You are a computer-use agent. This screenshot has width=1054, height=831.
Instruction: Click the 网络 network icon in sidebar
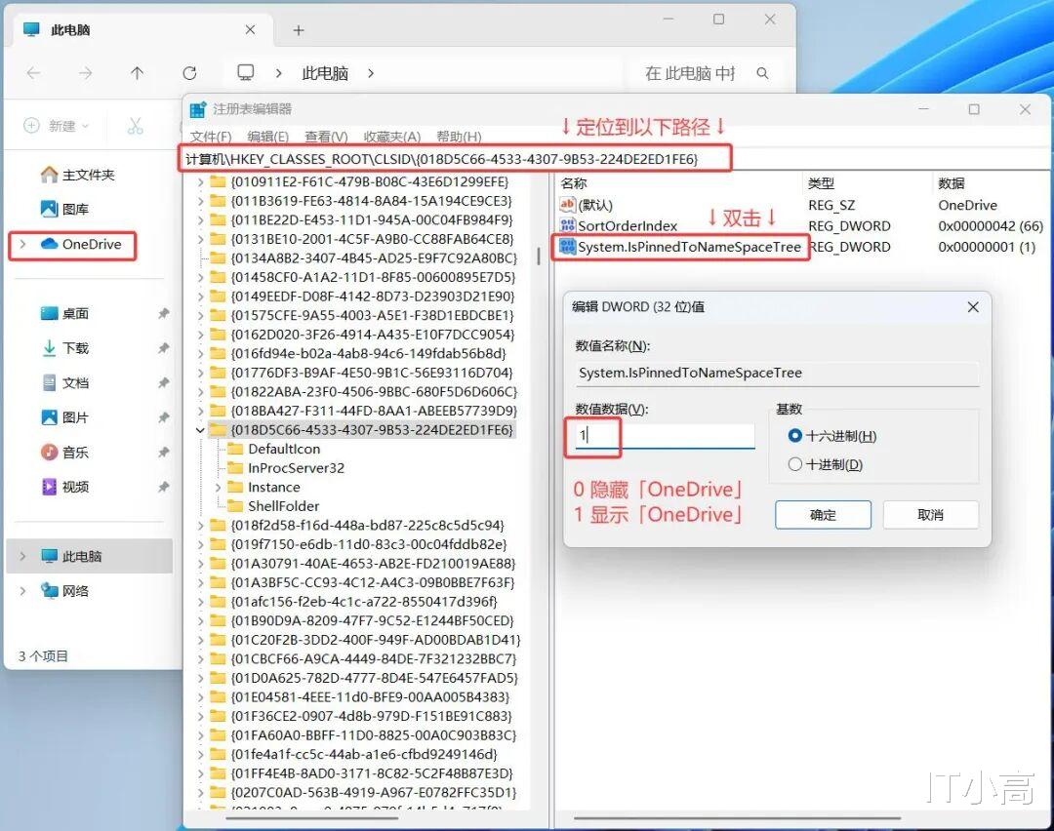[x=49, y=590]
